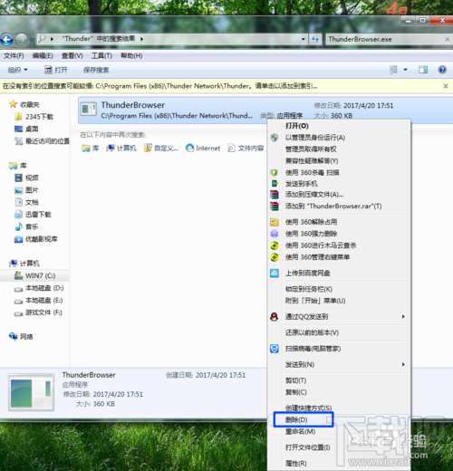Select 收藏夹 in the navigation pane

[24, 104]
